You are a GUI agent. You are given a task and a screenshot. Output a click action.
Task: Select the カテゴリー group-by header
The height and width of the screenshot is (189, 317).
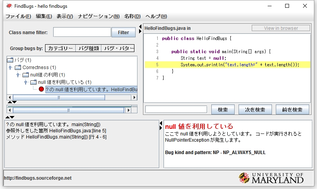click(x=60, y=49)
